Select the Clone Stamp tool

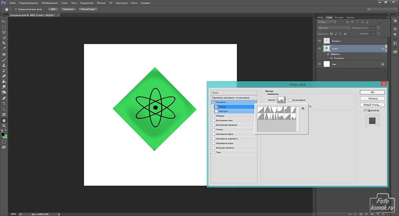tap(4, 65)
